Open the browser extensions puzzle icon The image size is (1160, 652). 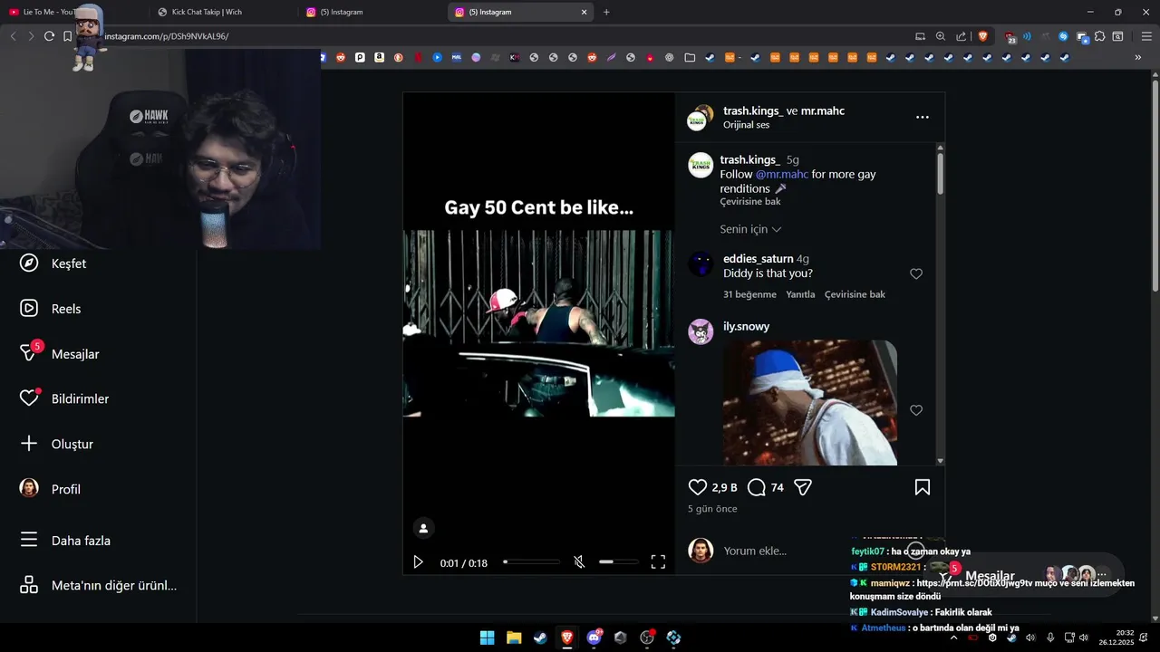pyautogui.click(x=1099, y=36)
